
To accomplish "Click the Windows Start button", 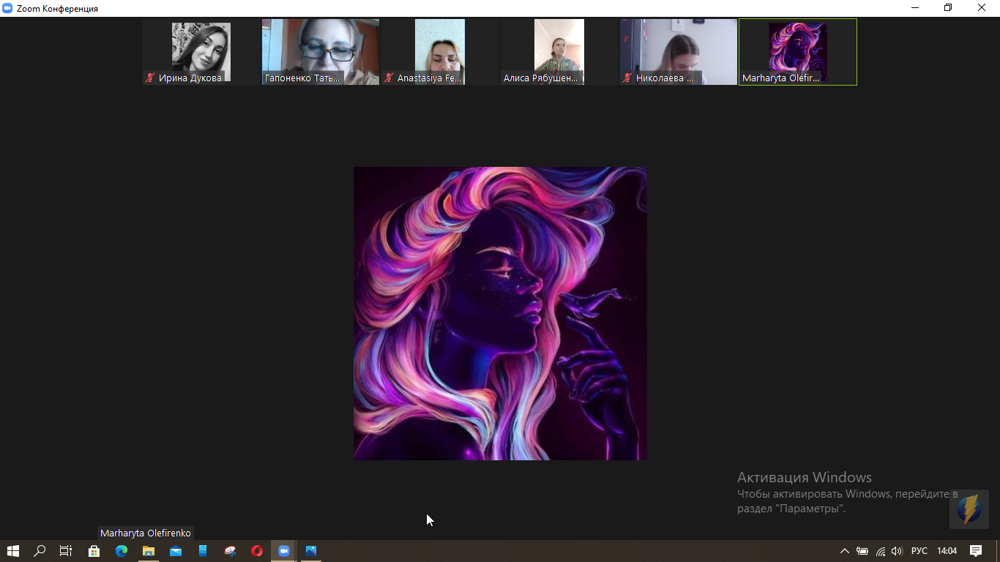I will click(x=13, y=551).
